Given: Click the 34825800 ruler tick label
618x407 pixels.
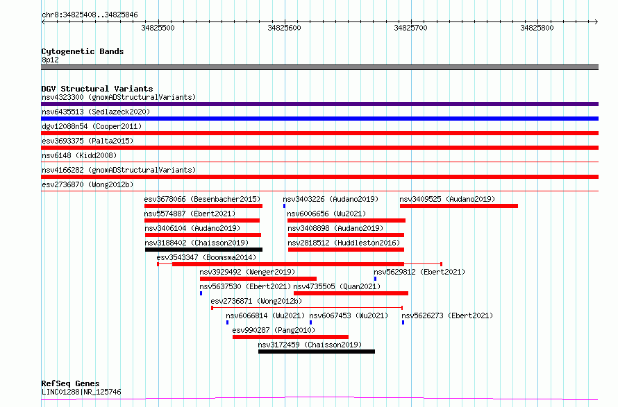Looking at the screenshot, I should pos(537,28).
